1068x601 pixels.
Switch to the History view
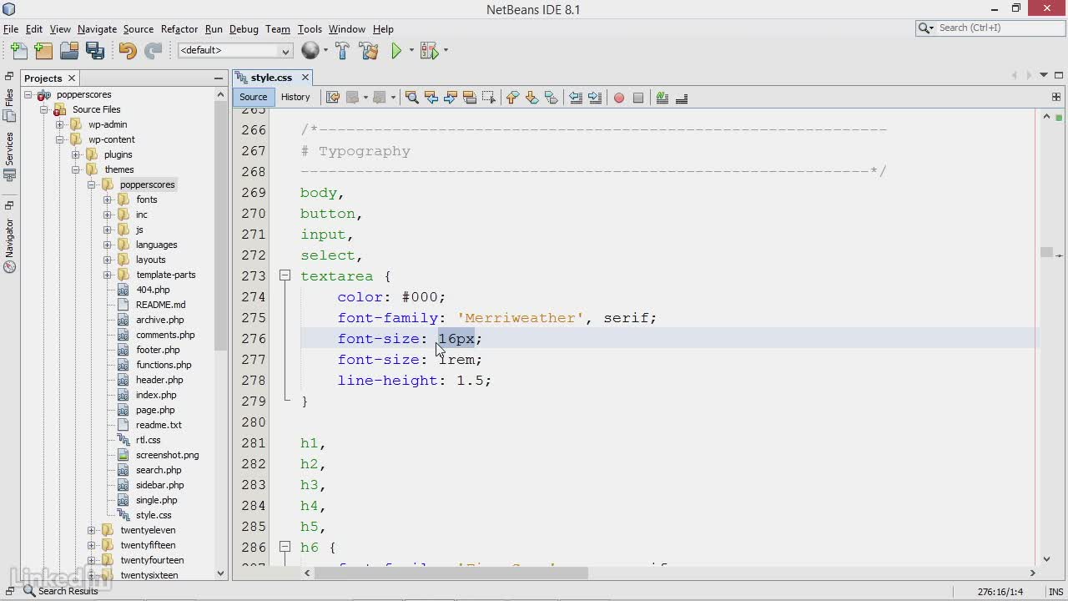click(x=295, y=97)
